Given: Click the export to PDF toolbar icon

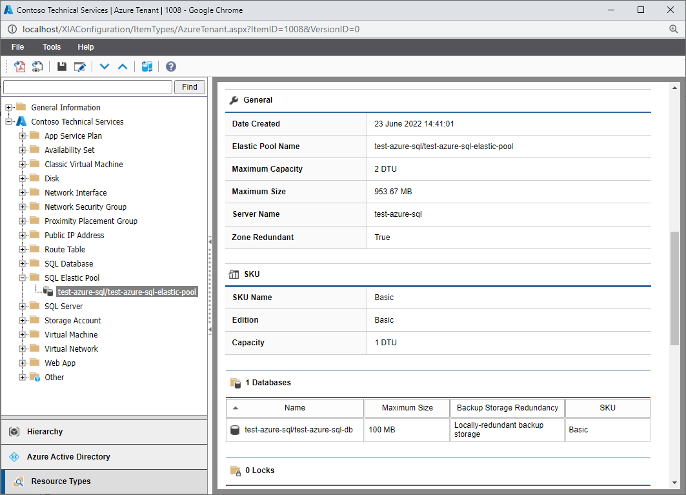Looking at the screenshot, I should pyautogui.click(x=21, y=66).
